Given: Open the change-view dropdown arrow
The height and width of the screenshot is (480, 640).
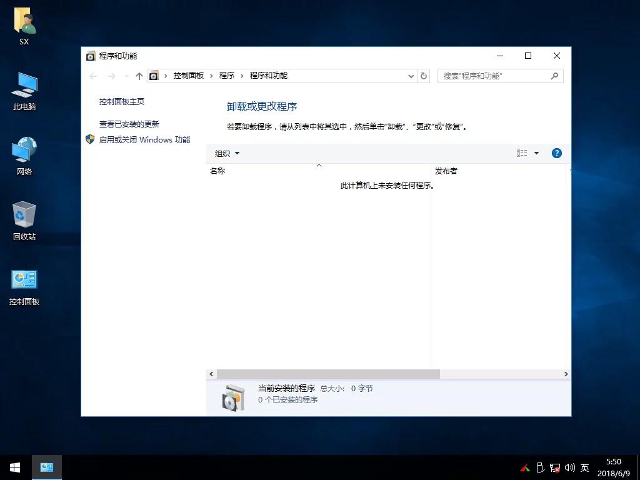Looking at the screenshot, I should coord(536,152).
